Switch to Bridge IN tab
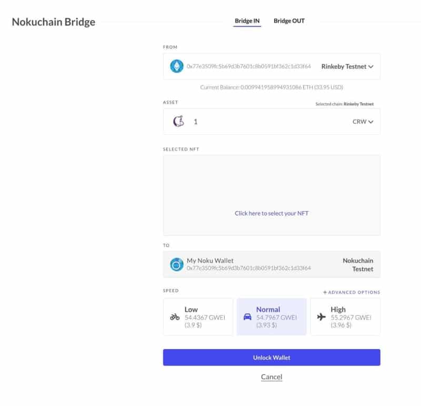 tap(247, 21)
